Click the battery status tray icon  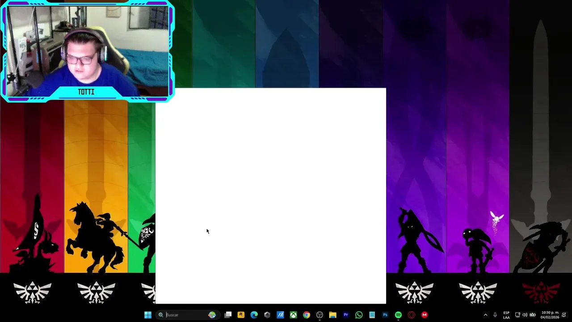pyautogui.click(x=532, y=315)
